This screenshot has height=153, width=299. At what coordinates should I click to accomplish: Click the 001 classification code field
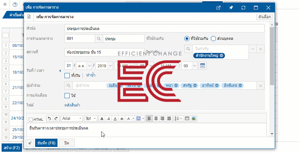pos(80,39)
